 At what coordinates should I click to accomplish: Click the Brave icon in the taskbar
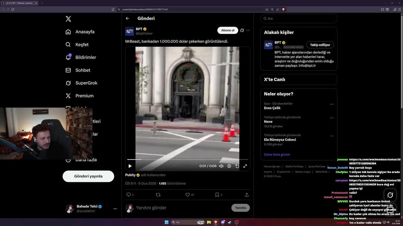pos(216,222)
